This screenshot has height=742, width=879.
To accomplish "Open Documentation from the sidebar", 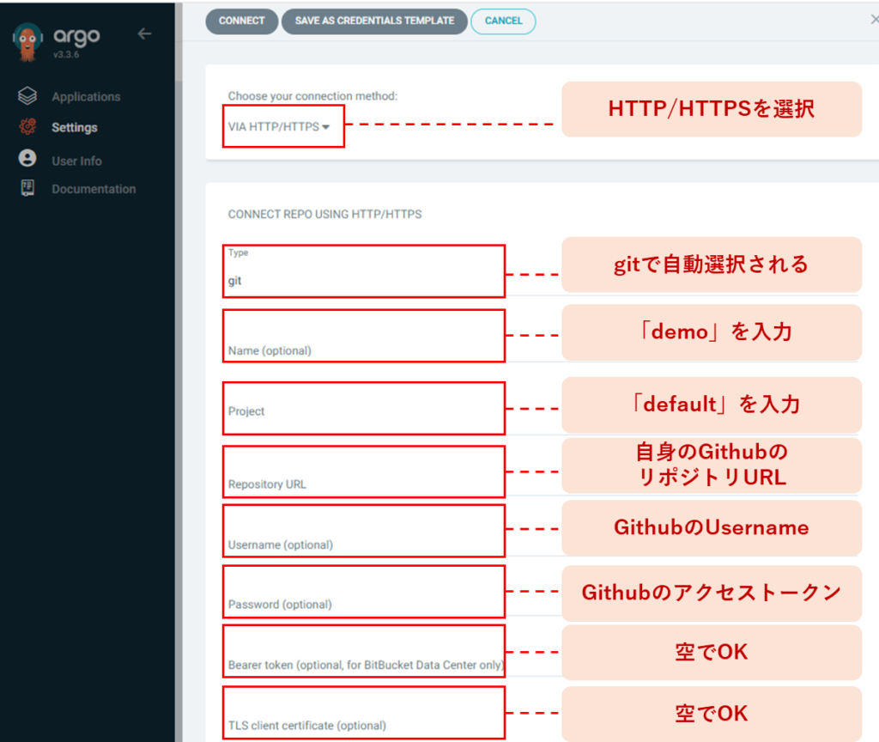I will coord(94,189).
